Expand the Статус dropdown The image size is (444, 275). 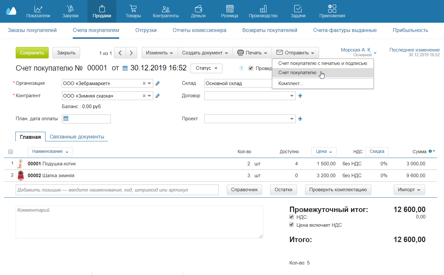pyautogui.click(x=206, y=68)
